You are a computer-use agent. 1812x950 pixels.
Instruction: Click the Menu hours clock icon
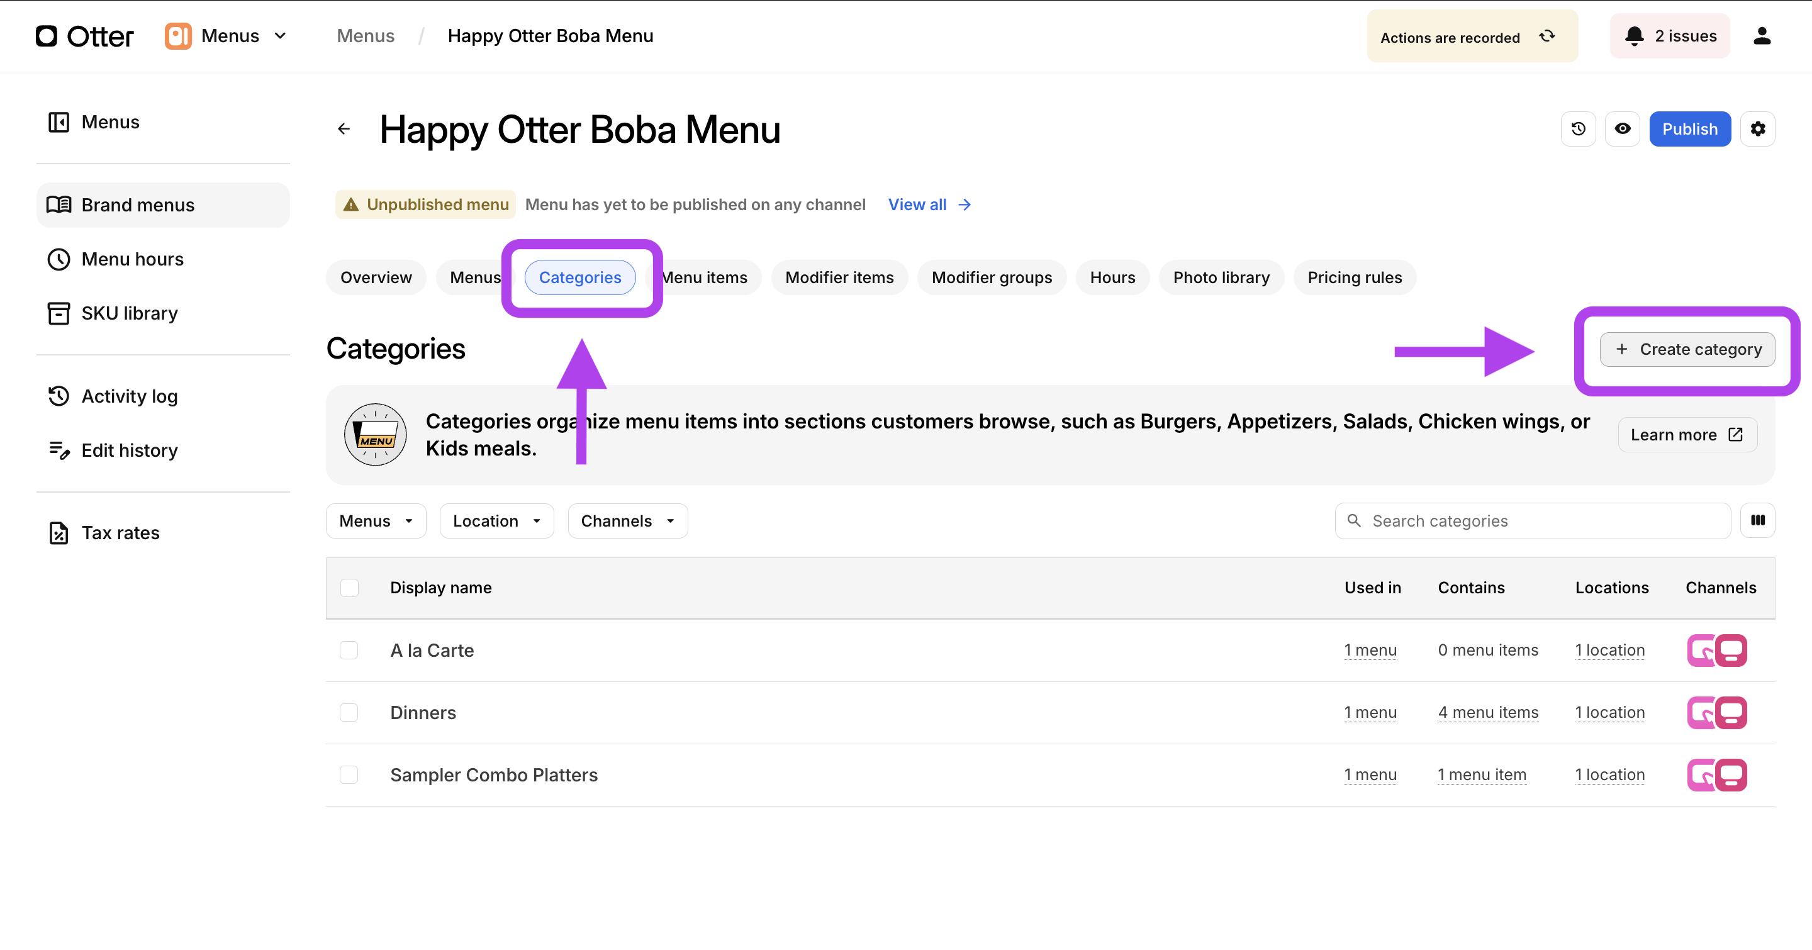pos(59,259)
